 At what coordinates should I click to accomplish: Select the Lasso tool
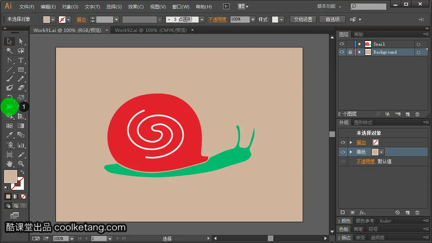coord(21,50)
